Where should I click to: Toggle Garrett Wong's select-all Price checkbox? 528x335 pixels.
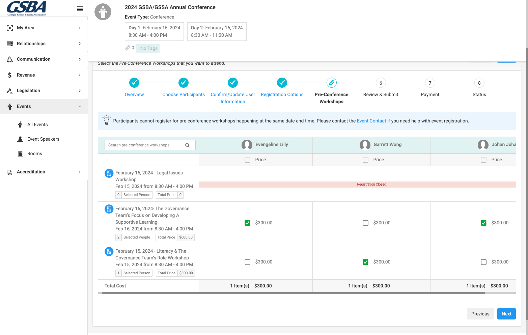pyautogui.click(x=366, y=160)
